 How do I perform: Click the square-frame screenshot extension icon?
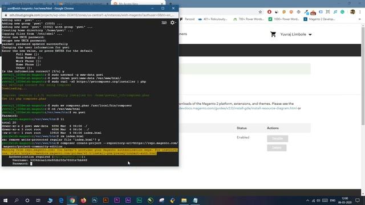(328, 12)
